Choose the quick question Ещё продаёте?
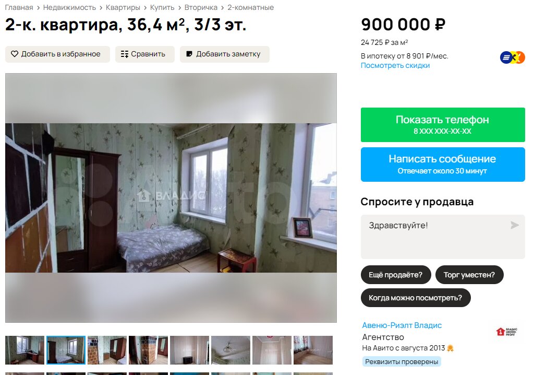The image size is (534, 375). (x=396, y=275)
